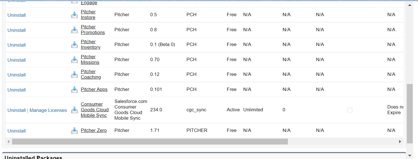Click package icon beside Pitcher Instore
418x159 pixels.
click(74, 15)
